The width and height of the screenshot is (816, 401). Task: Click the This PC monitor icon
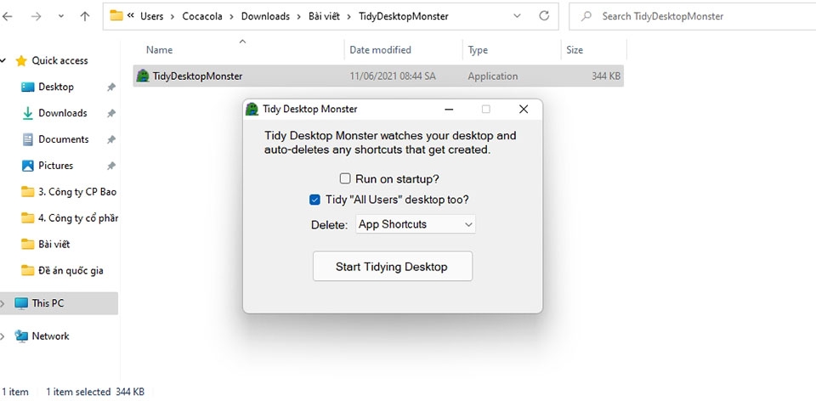coord(21,303)
